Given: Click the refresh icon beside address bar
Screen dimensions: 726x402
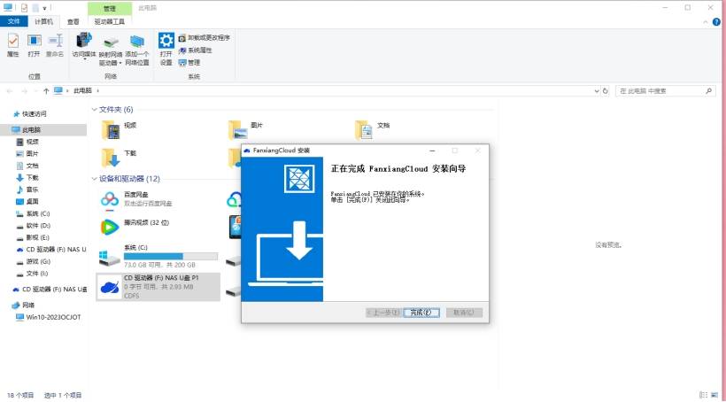Looking at the screenshot, I should click(x=605, y=90).
